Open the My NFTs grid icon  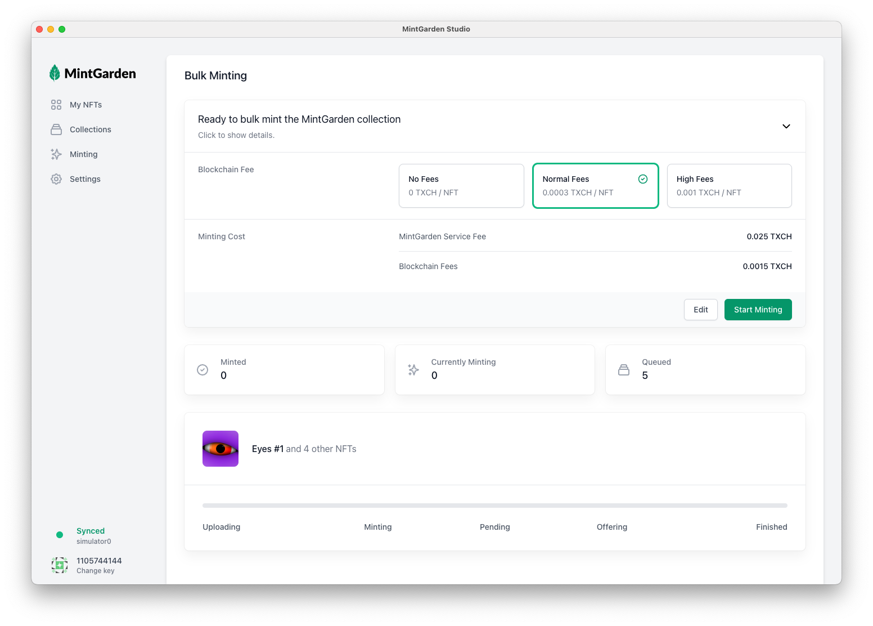[x=56, y=104]
